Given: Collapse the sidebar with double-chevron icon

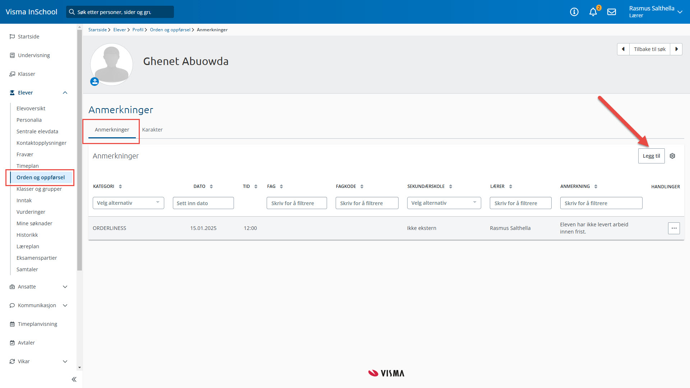Looking at the screenshot, I should click(74, 379).
